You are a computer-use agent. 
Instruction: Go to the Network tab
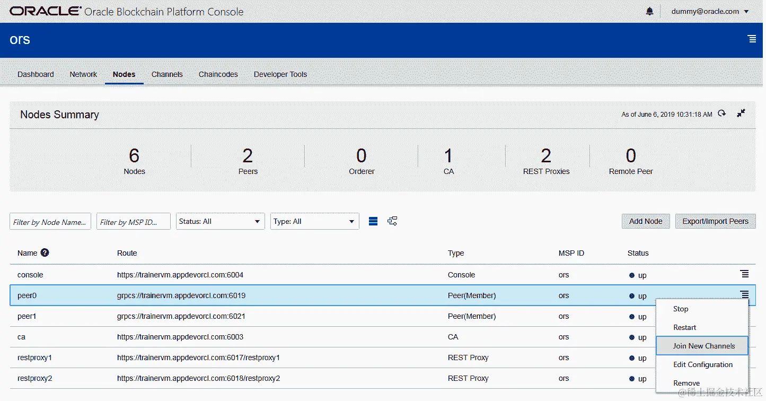coord(83,74)
